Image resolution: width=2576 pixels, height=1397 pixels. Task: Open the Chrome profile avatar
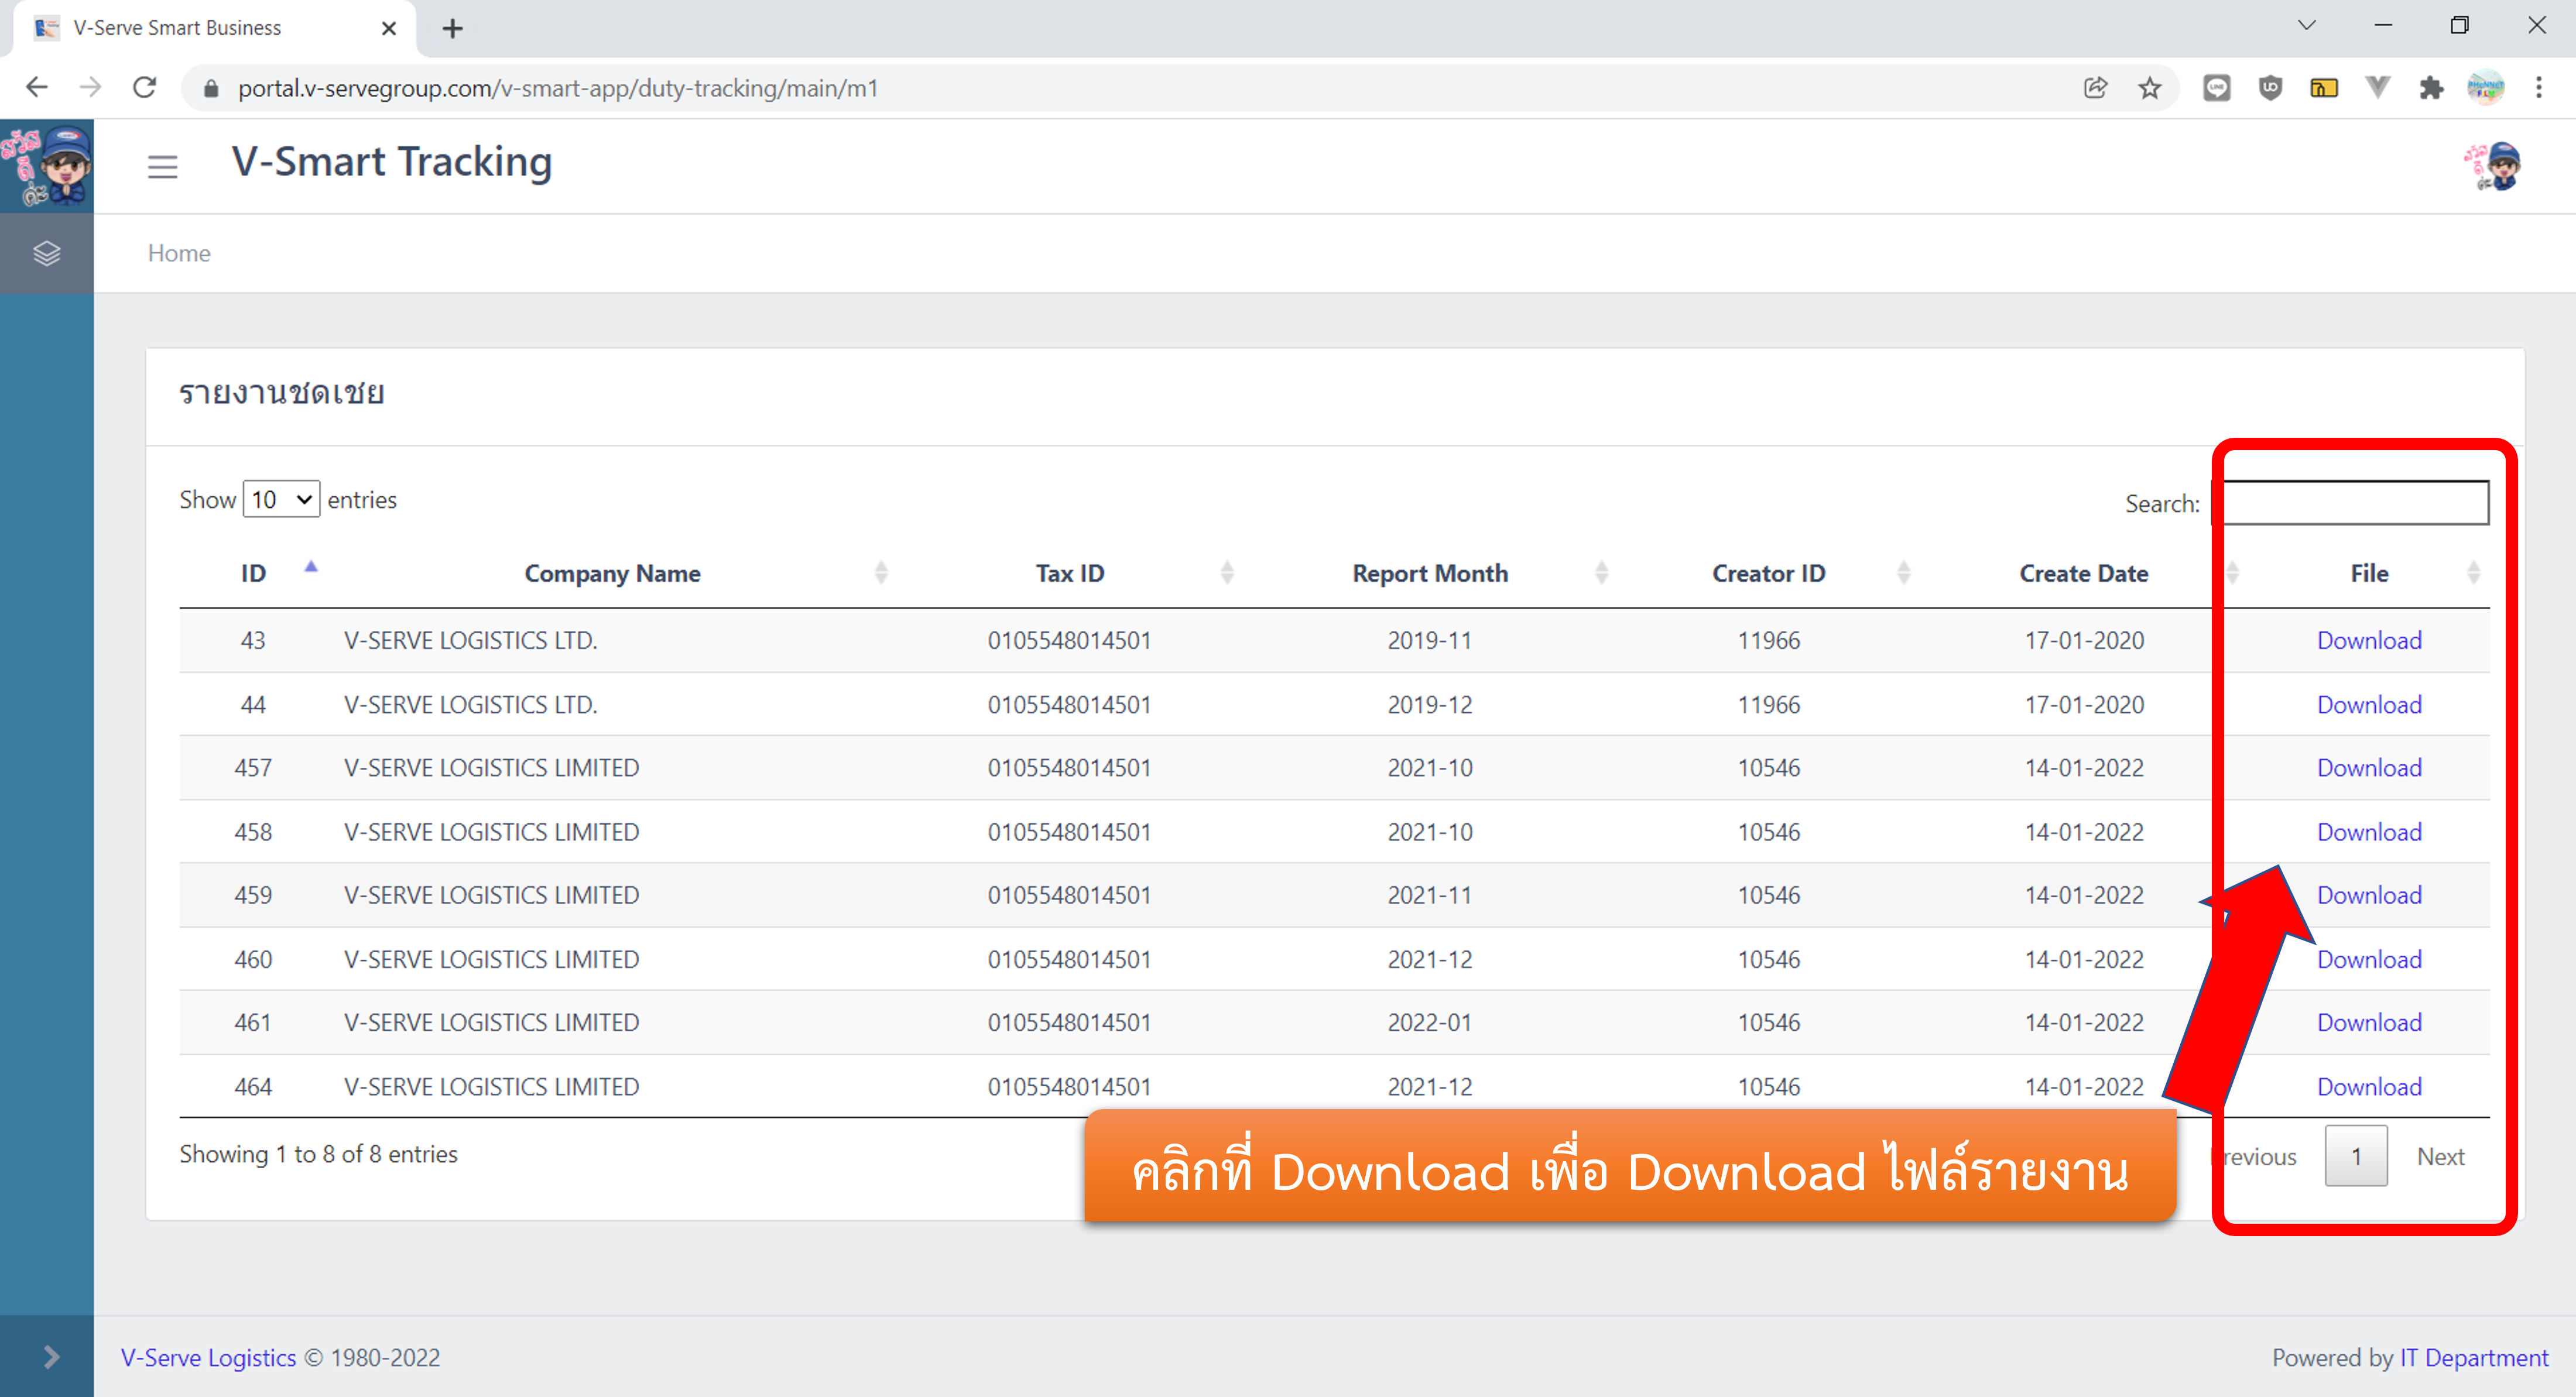2486,88
